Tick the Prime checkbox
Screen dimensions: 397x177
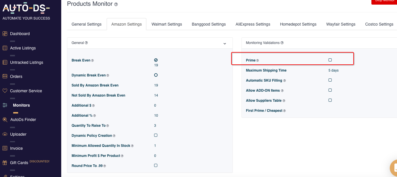click(330, 60)
